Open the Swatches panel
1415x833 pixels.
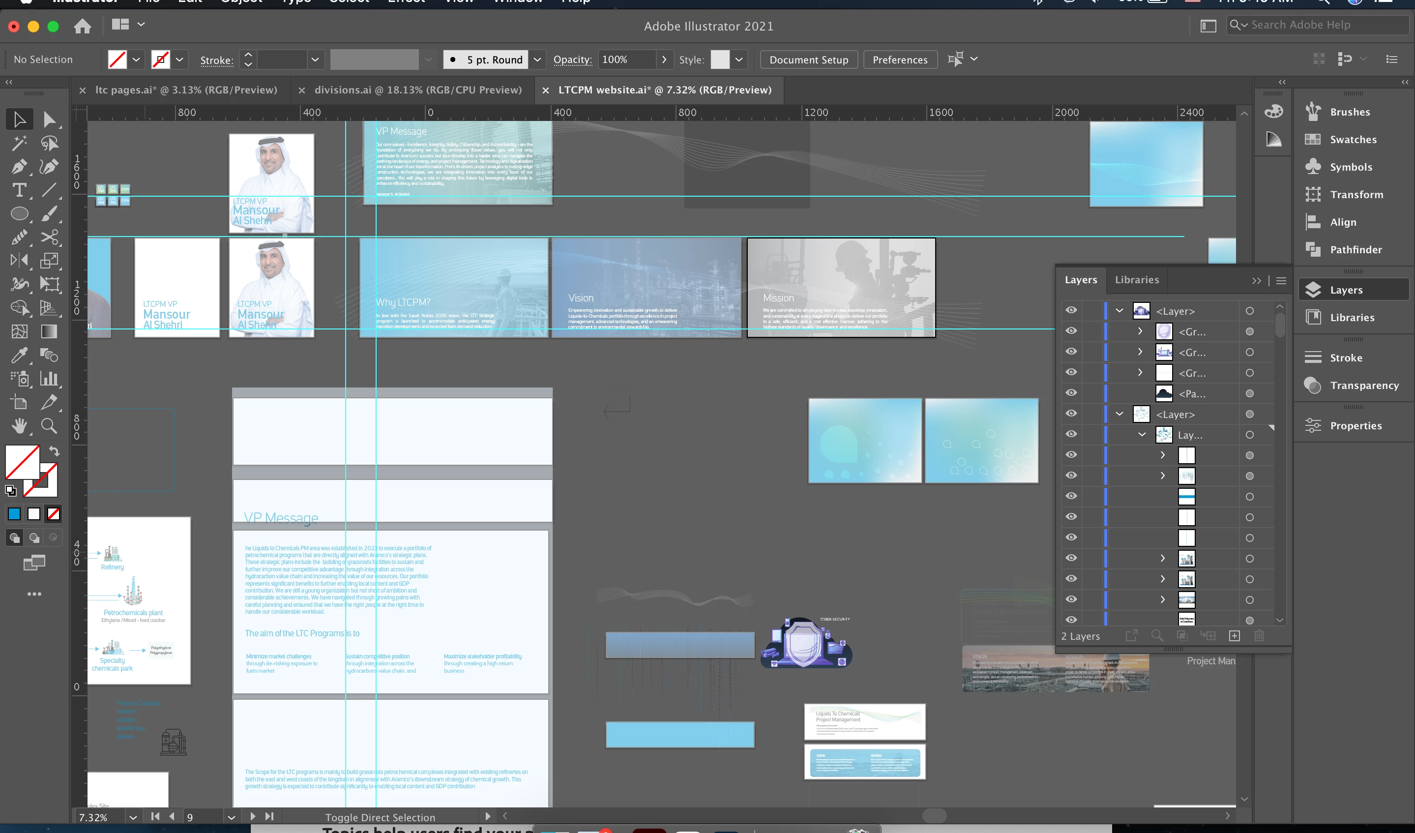[x=1352, y=139]
